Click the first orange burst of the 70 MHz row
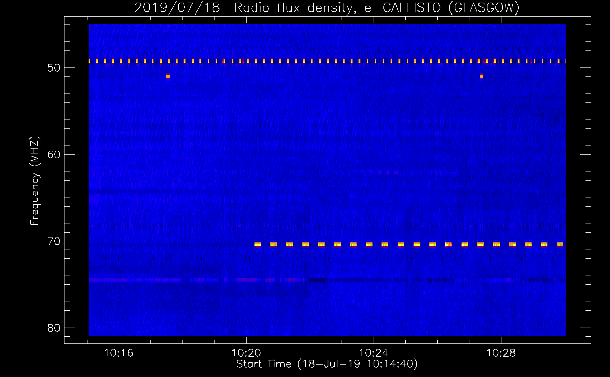This screenshot has width=610, height=377. pos(258,244)
